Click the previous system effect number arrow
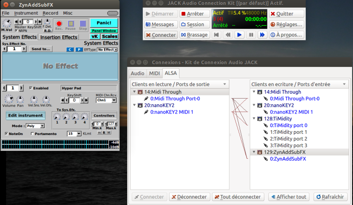353x205 pixels. (x=4, y=49)
